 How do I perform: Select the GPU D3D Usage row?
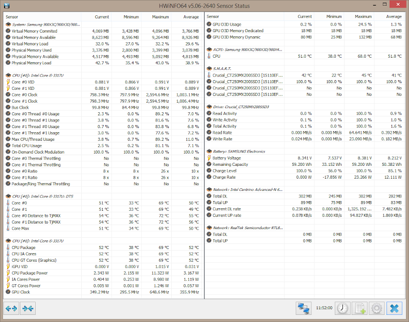point(226,24)
